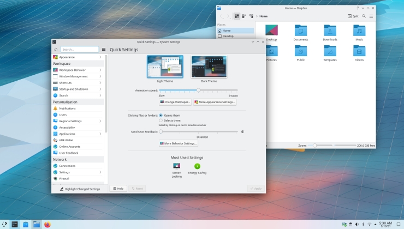This screenshot has width=404, height=229.
Task: Click the Change Wallpaper button
Action: [x=175, y=102]
